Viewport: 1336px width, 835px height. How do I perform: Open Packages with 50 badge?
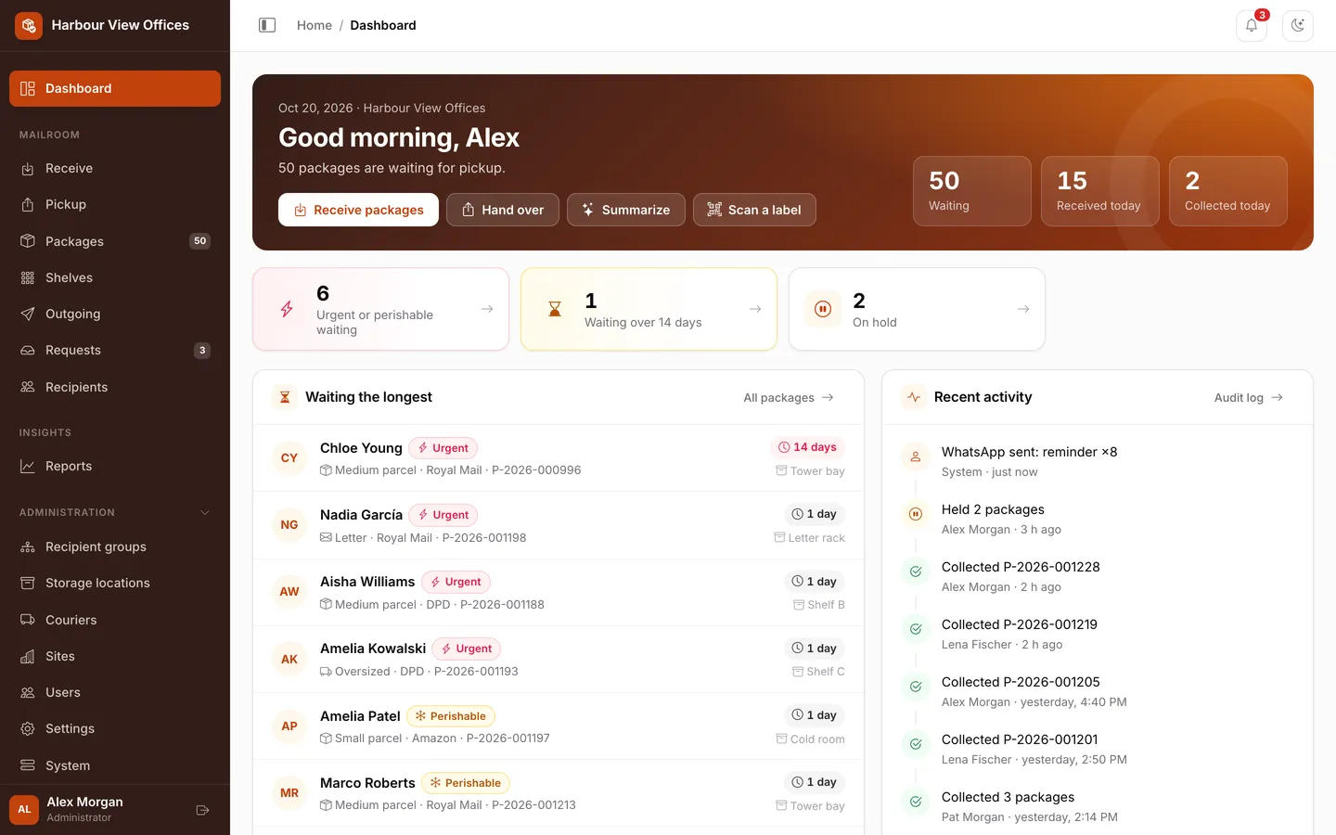click(115, 241)
